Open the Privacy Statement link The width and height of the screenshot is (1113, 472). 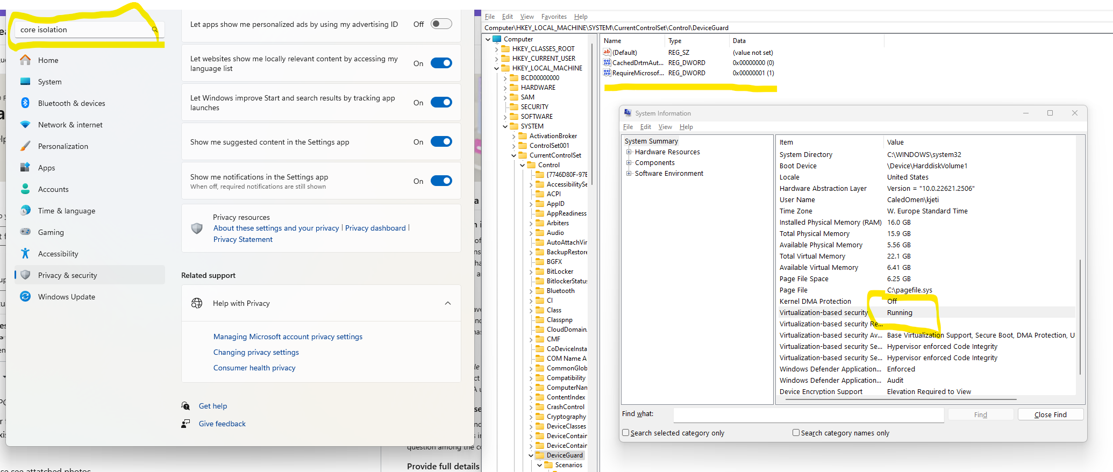click(243, 239)
